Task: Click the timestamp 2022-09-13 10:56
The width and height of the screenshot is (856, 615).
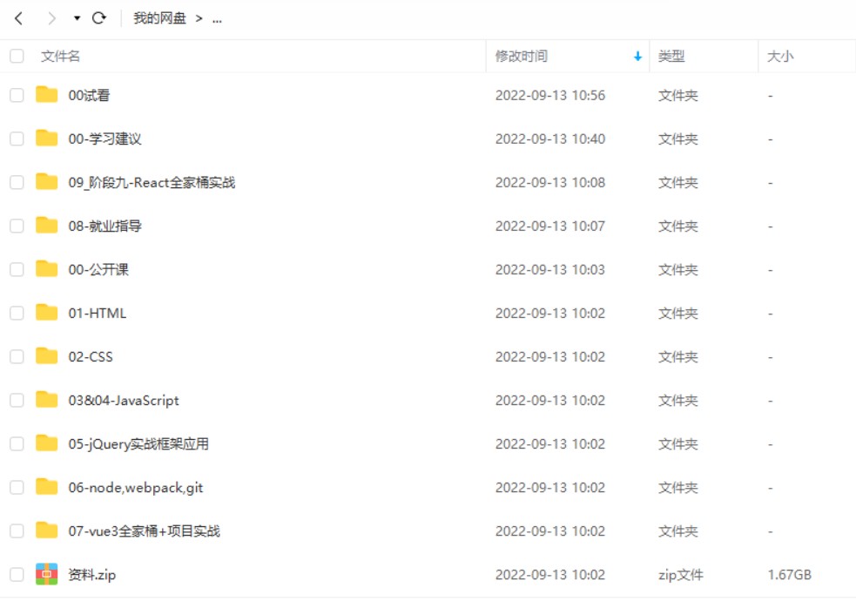Action: [550, 96]
